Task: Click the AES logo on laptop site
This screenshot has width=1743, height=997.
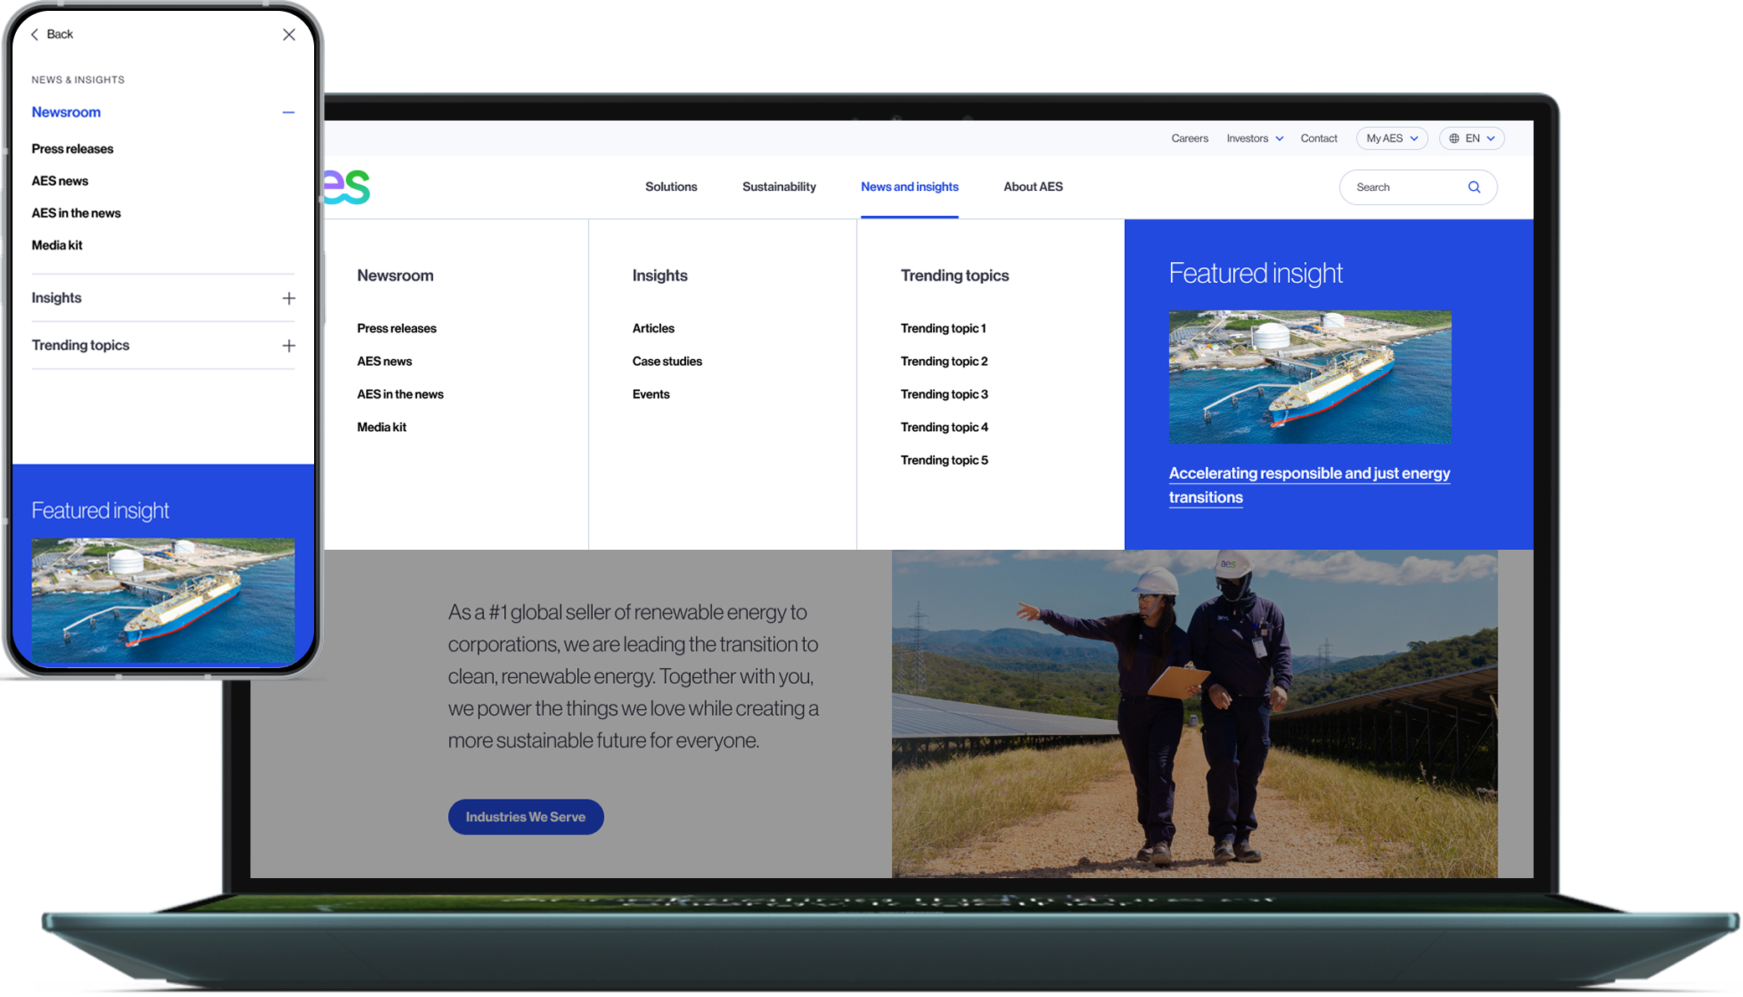Action: pos(347,187)
